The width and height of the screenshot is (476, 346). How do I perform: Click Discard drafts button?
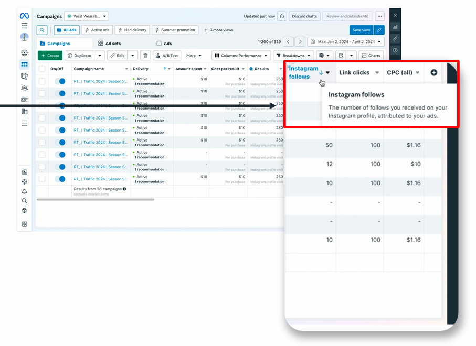tap(304, 16)
